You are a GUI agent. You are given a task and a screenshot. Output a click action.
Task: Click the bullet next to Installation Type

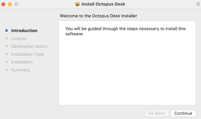[x=7, y=54]
